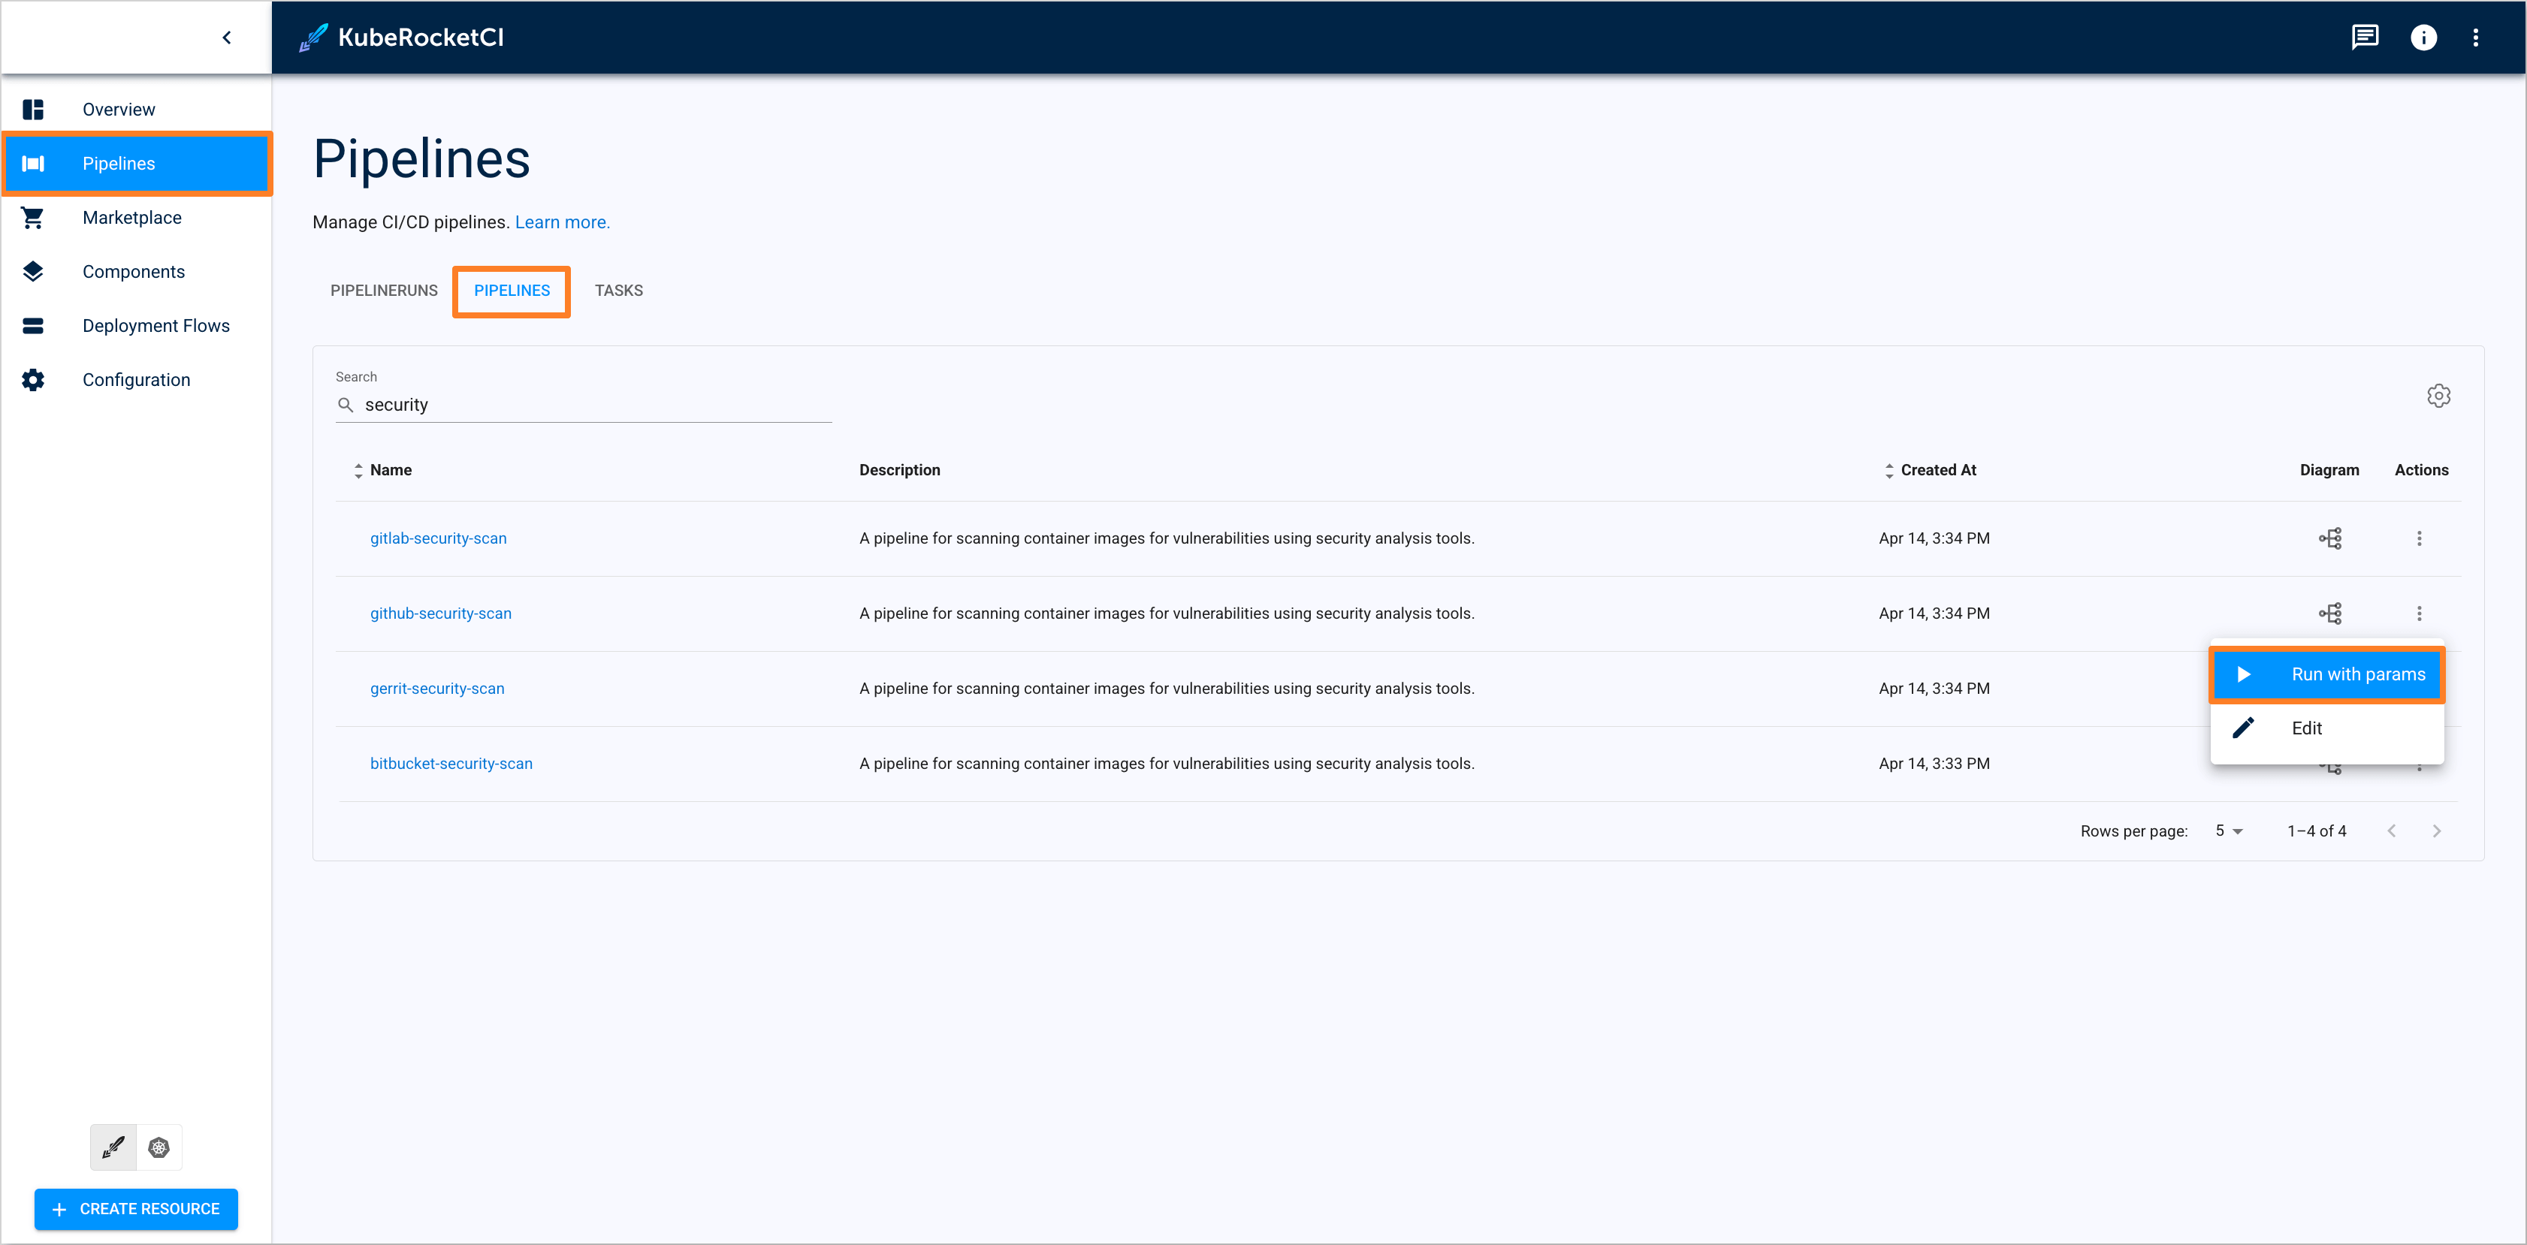Switch to Kubernetes view via wheel icon

pos(159,1147)
